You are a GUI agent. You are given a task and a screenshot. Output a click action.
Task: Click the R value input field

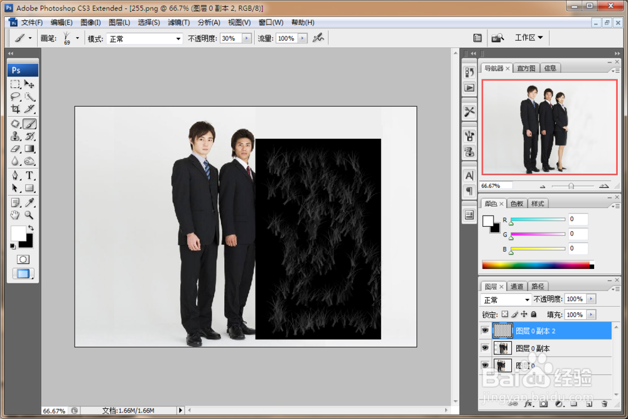(x=578, y=219)
